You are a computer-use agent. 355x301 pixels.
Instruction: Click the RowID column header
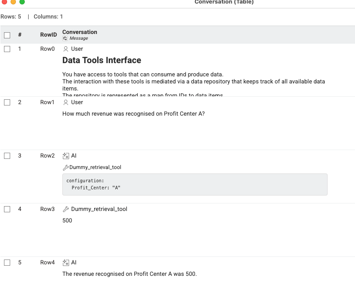click(x=48, y=35)
